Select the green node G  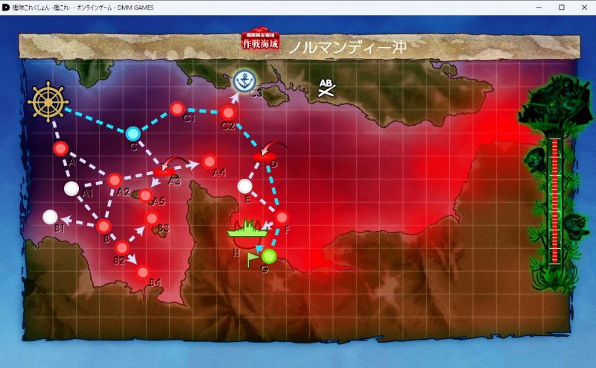269,256
